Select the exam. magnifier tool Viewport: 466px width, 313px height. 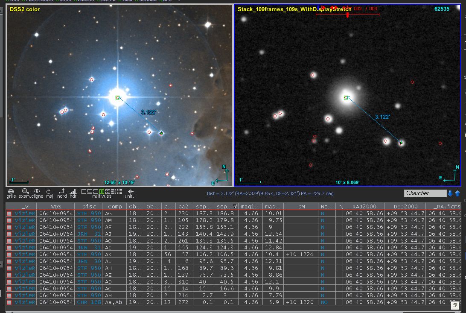[x=25, y=191]
